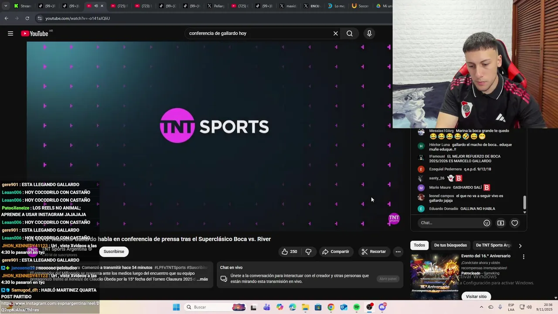Select the 'Todos' filter chip
The height and width of the screenshot is (314, 558).
[x=419, y=245]
